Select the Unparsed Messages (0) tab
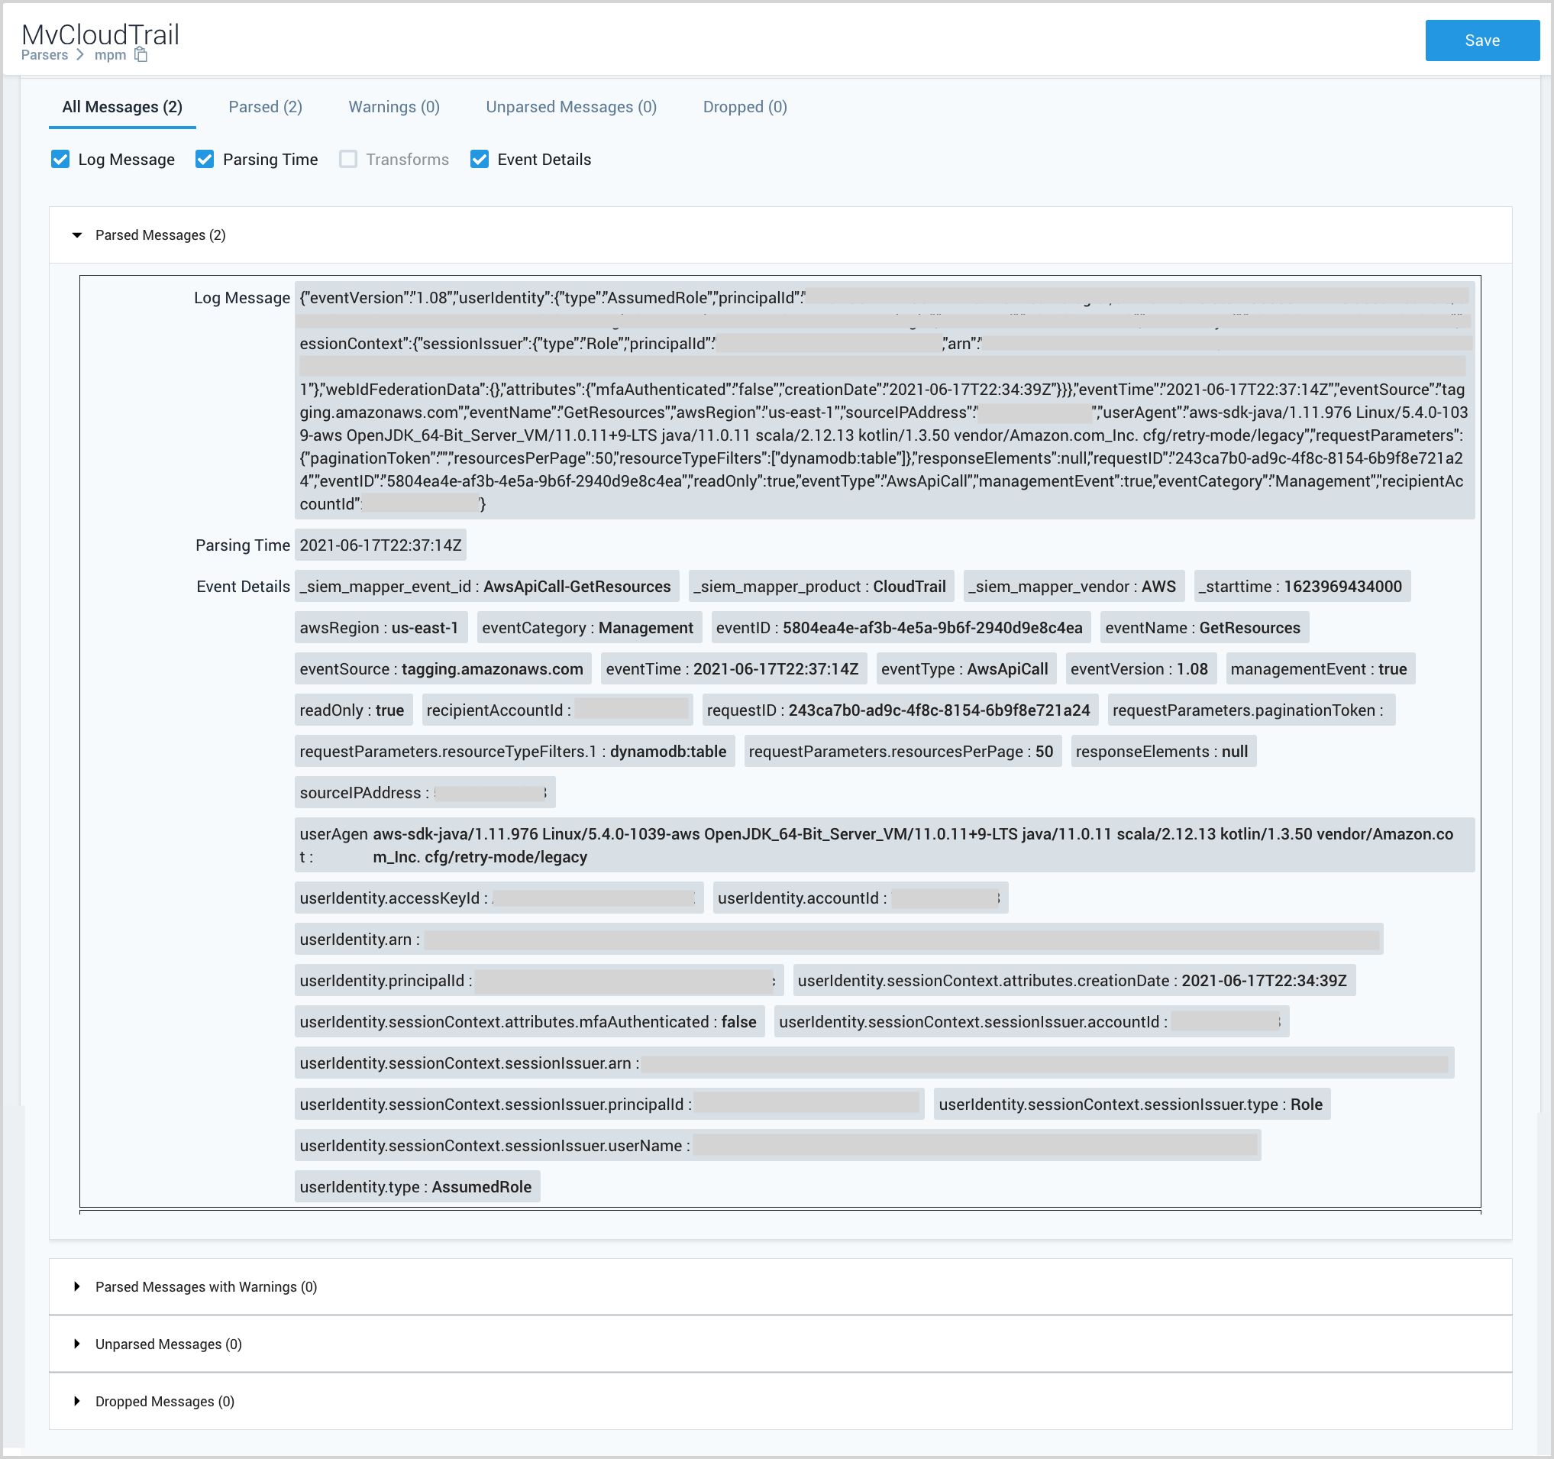This screenshot has height=1459, width=1554. point(570,107)
